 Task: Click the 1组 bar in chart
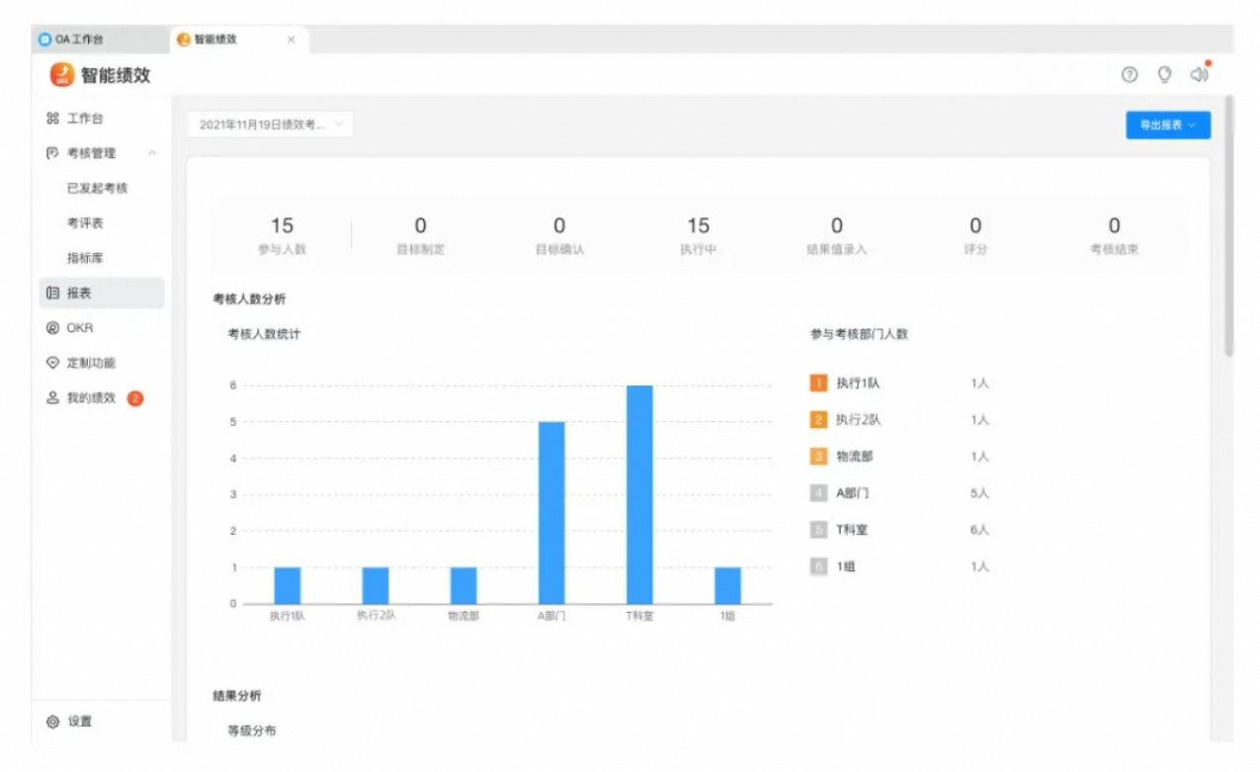(727, 585)
